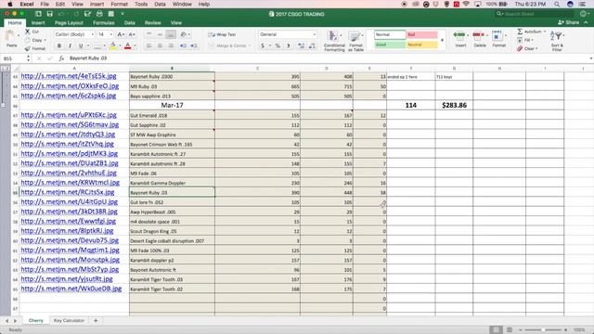This screenshot has width=594, height=334.
Task: Open the Insert ribbon tab
Action: point(38,22)
